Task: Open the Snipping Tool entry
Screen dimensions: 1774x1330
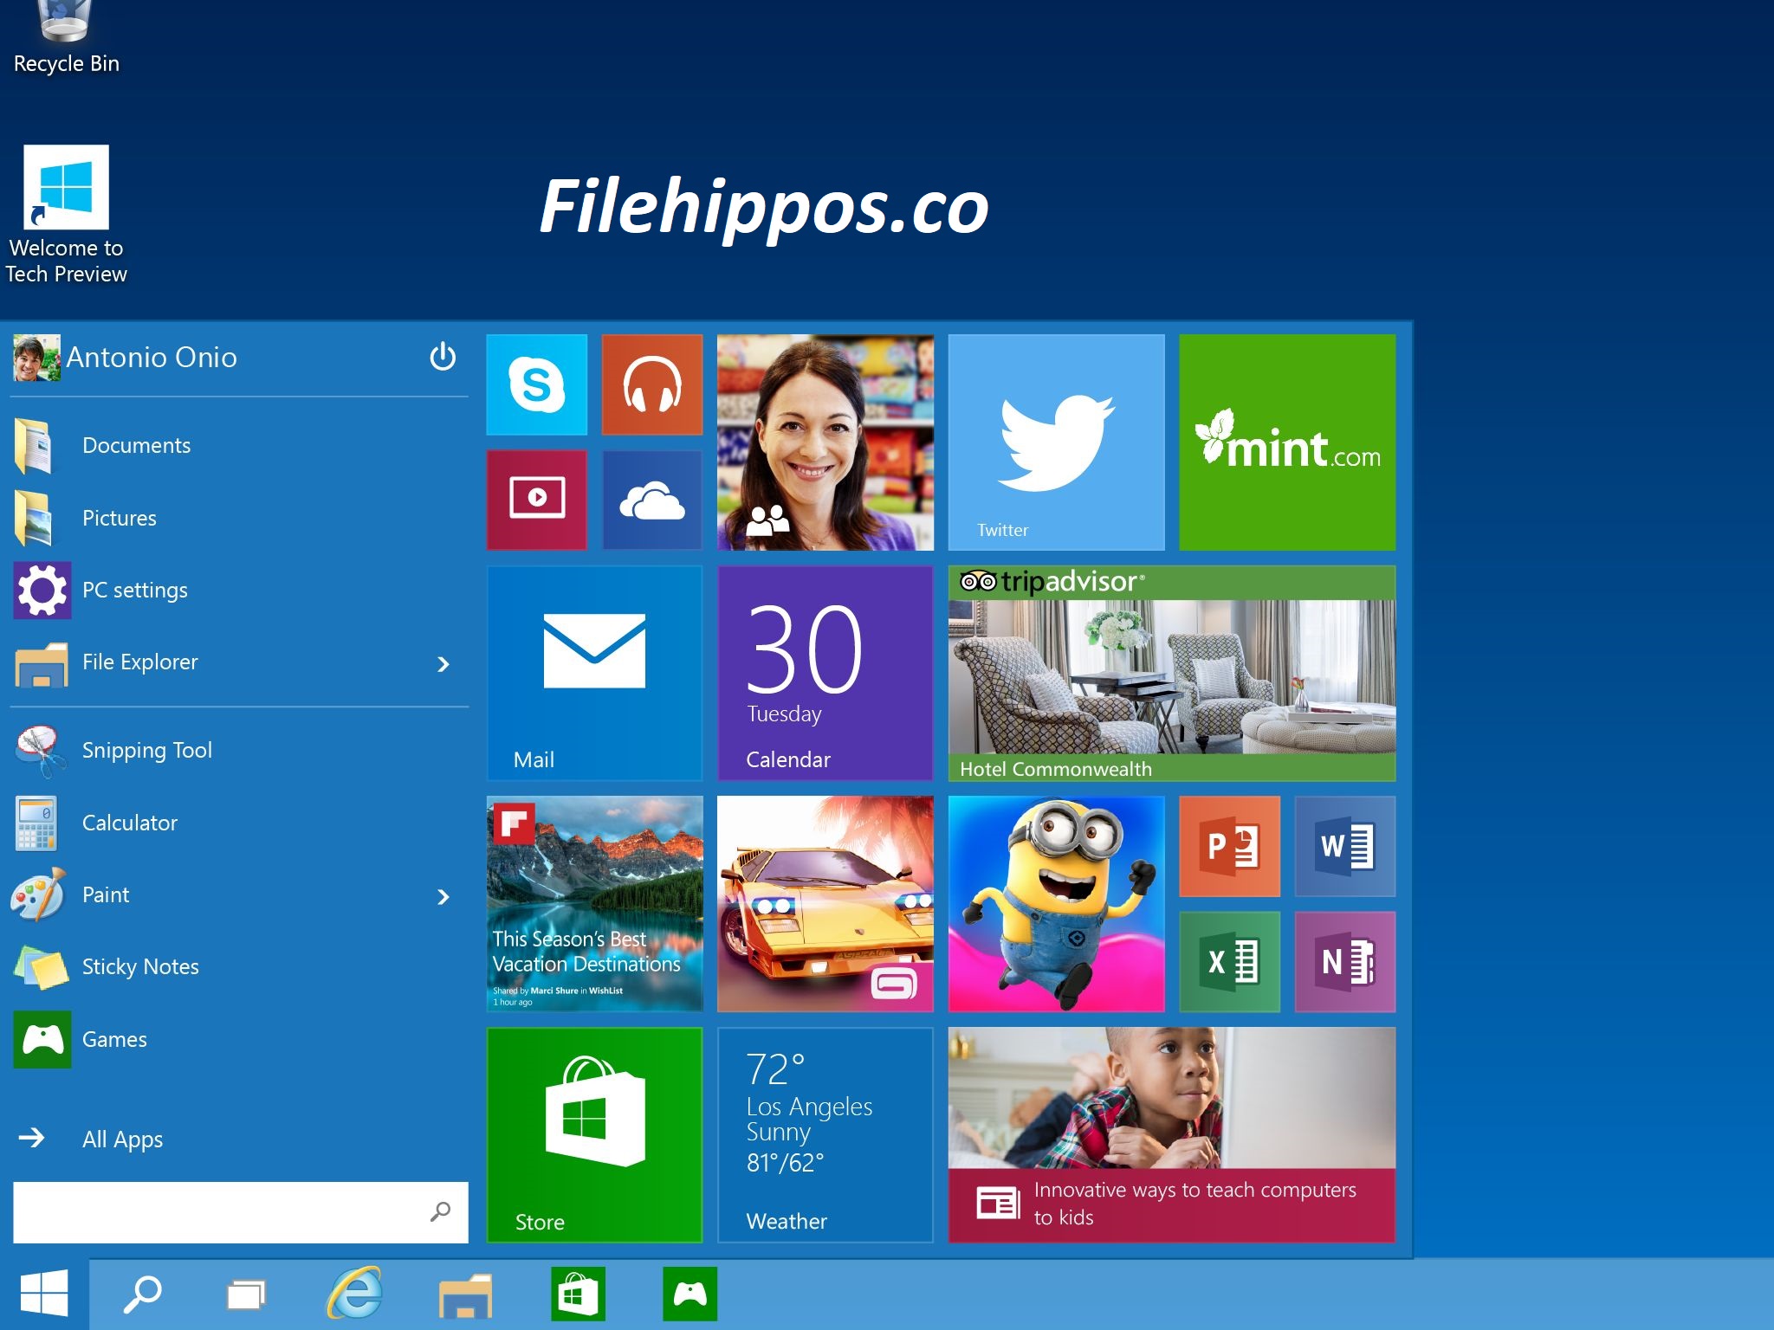Action: click(x=146, y=750)
